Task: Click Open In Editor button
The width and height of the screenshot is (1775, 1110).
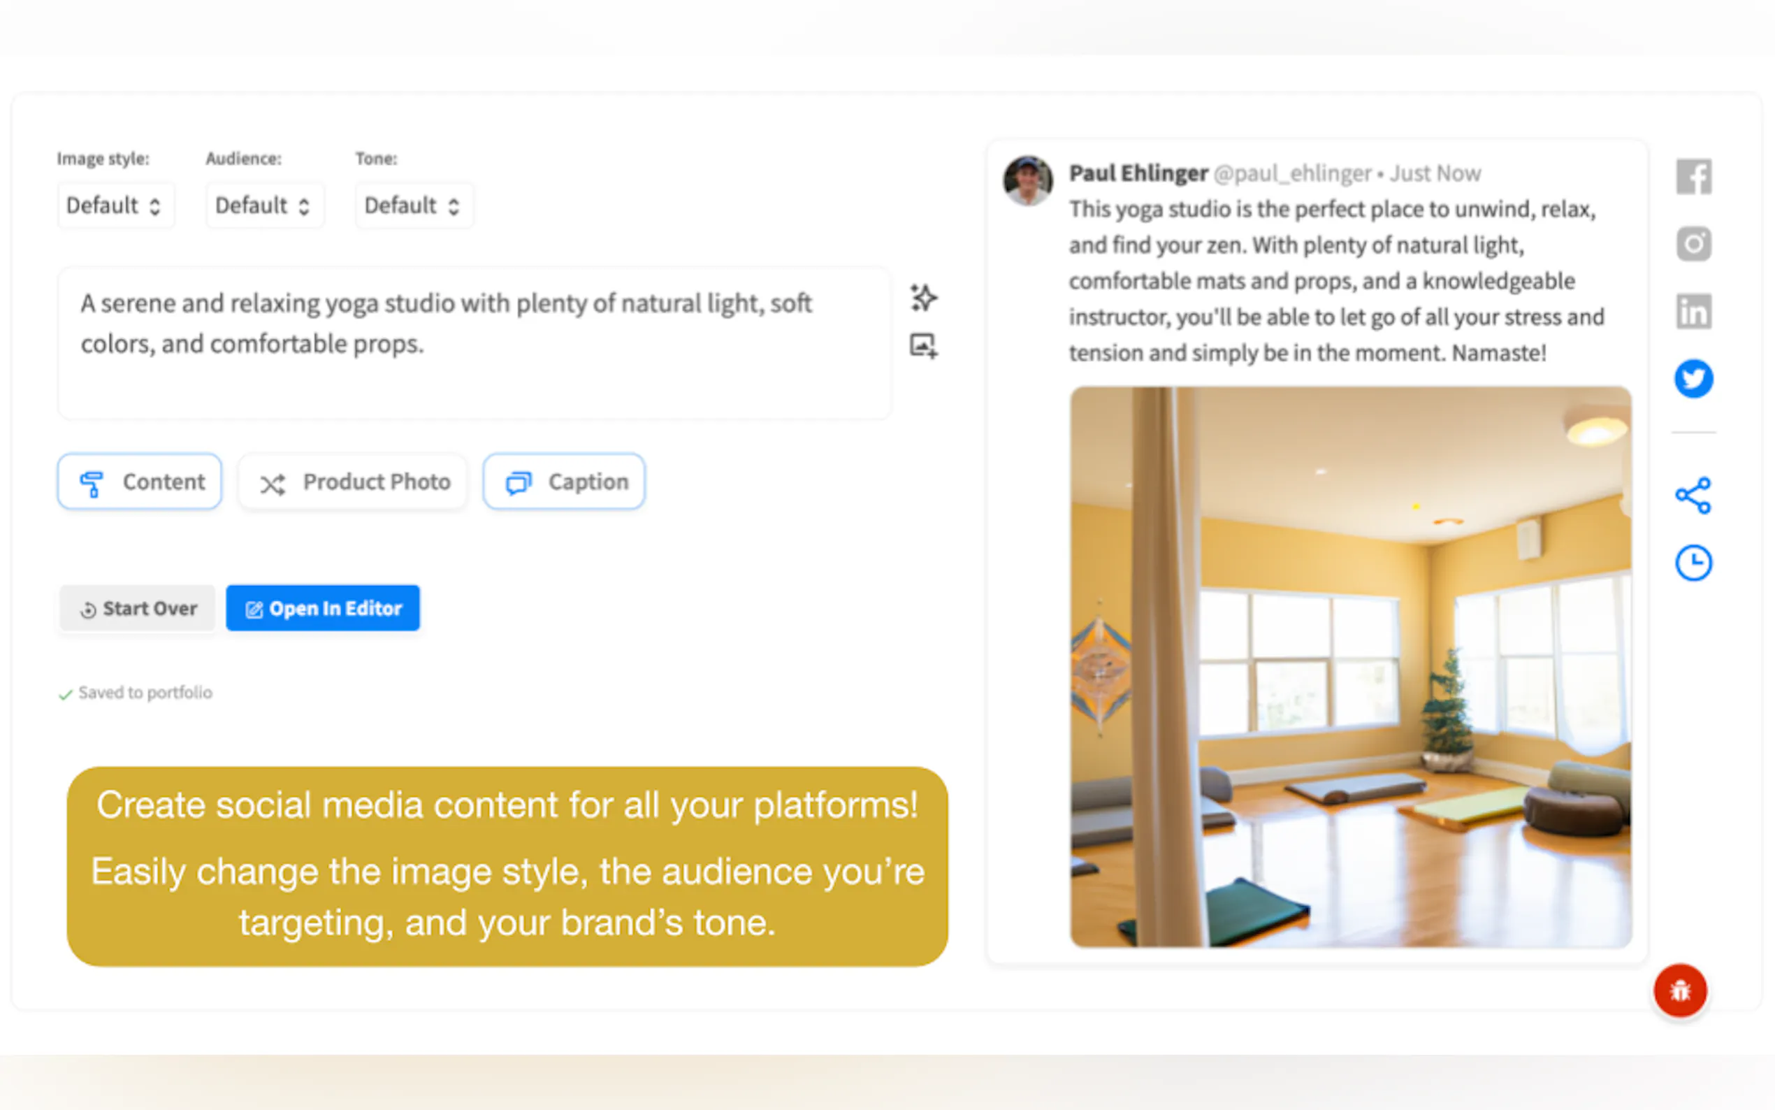Action: [x=323, y=609]
